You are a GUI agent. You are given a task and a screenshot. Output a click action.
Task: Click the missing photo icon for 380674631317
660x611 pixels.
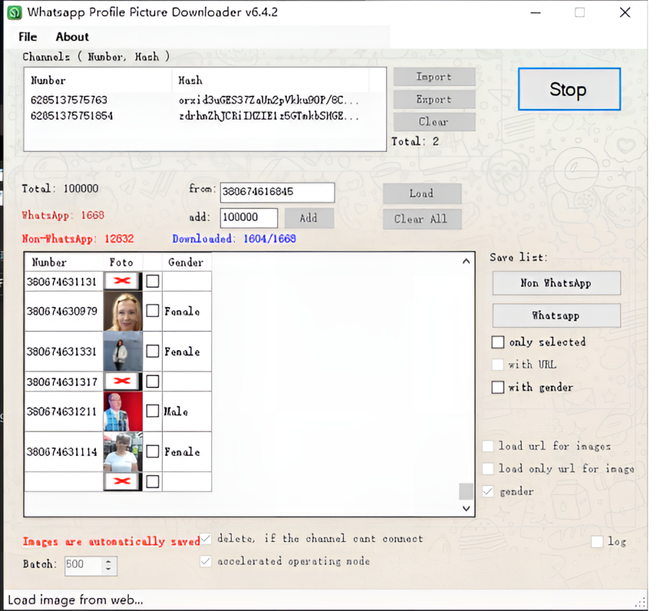pyautogui.click(x=122, y=381)
